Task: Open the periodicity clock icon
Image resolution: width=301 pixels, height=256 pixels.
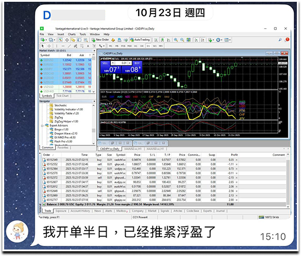Action: [218, 40]
